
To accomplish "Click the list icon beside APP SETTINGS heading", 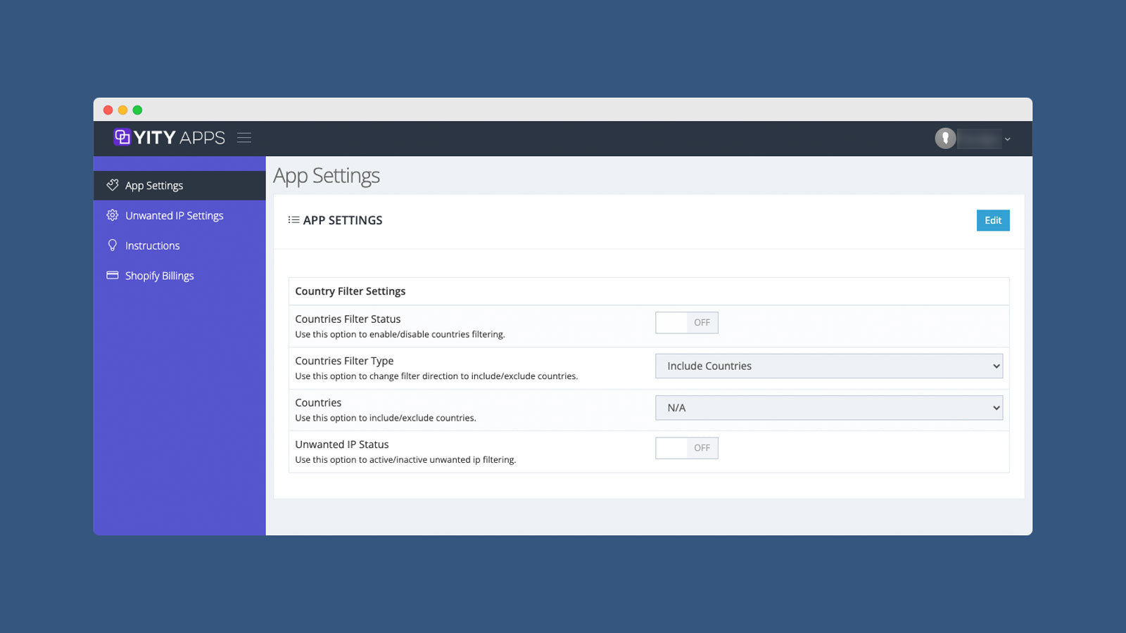I will [x=293, y=219].
